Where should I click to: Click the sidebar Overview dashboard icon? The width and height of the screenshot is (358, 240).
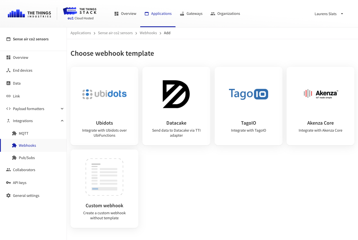click(x=8, y=57)
